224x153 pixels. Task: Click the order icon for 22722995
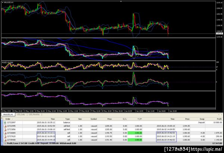(5, 126)
